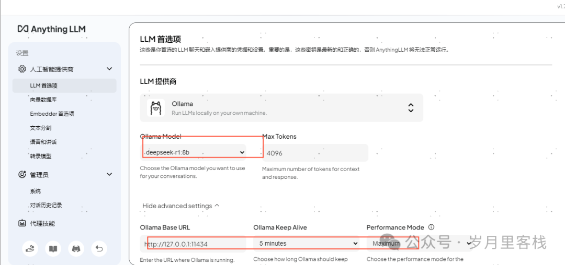Open the documentation book icon

click(53, 248)
